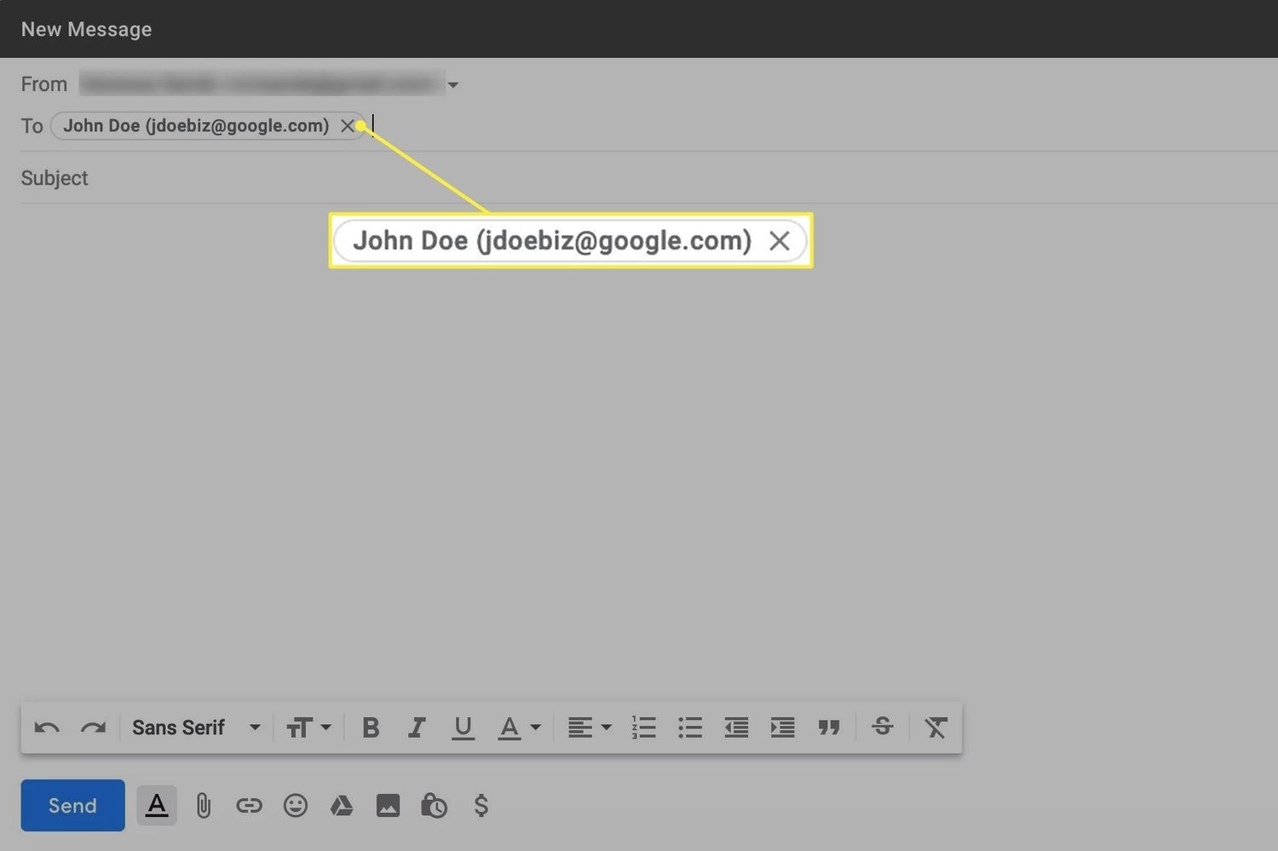Insert files using Google Drive icon
Screen dimensions: 1278x851
pos(342,805)
